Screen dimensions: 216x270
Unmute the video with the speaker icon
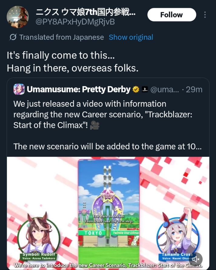[x=195, y=259]
